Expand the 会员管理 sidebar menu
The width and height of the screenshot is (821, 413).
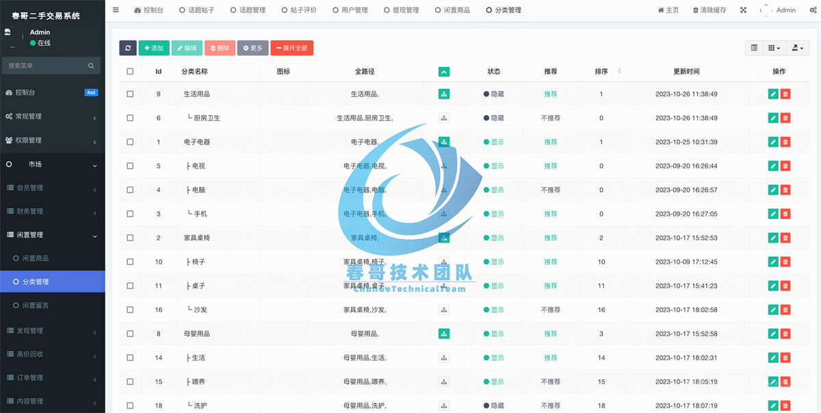tap(53, 188)
